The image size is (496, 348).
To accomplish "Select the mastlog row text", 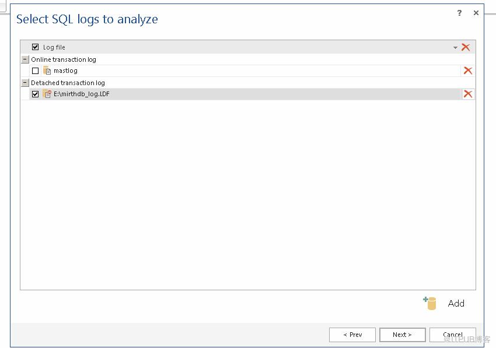I will [x=65, y=71].
